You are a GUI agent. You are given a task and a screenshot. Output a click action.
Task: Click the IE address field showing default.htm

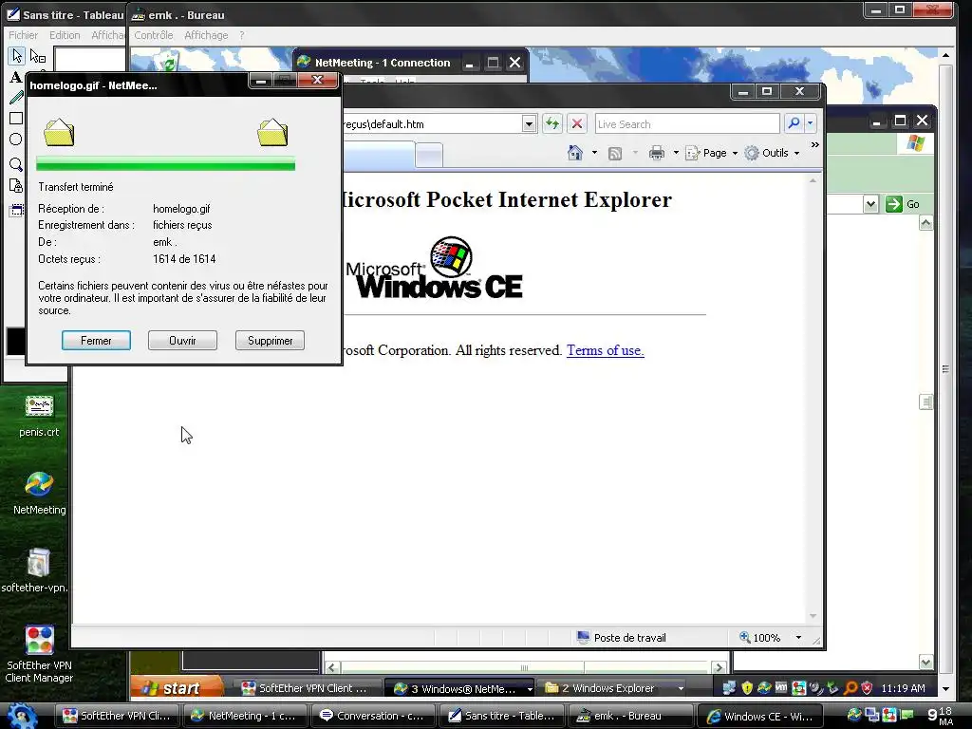(x=433, y=124)
